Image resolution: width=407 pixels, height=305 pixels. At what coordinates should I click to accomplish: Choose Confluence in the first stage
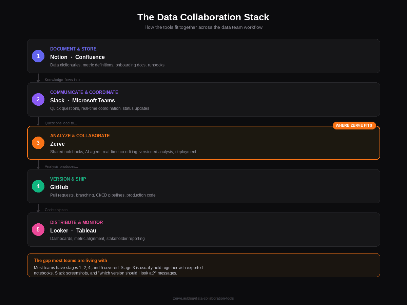pyautogui.click(x=90, y=57)
